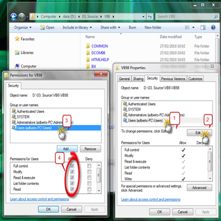Open the Organize dropdown menu
This screenshot has width=221, height=221.
click(23, 27)
